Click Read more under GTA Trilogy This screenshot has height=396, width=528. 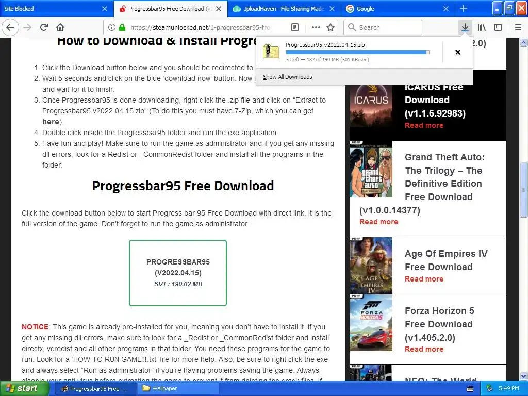379,222
